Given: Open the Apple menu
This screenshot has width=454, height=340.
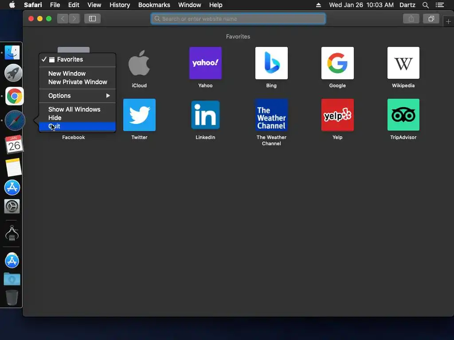Looking at the screenshot, I should coord(12,4).
